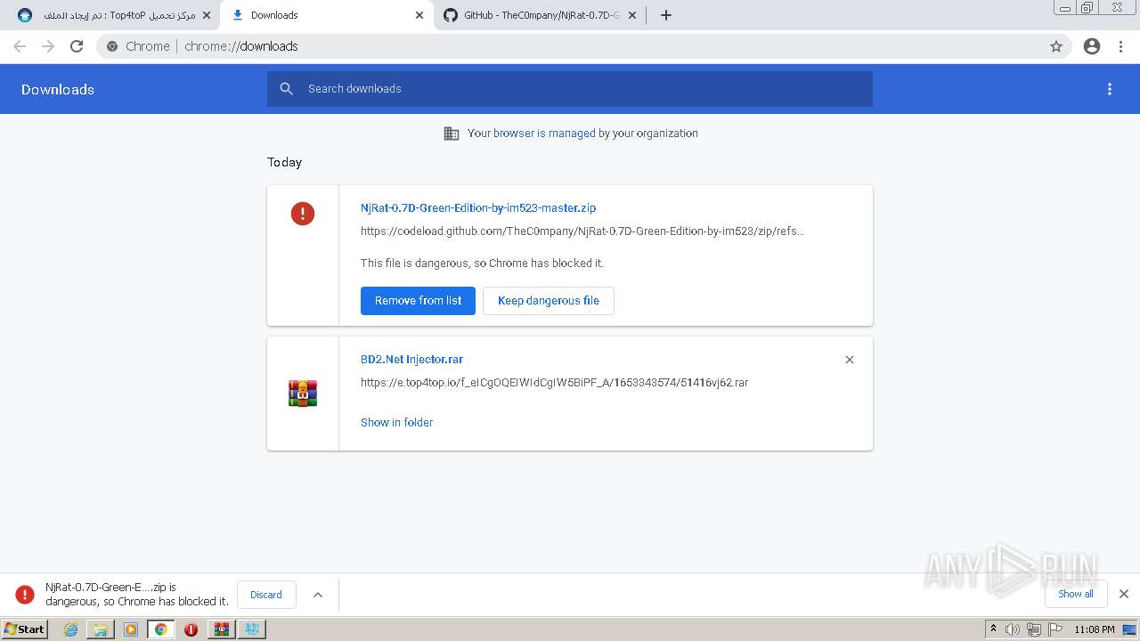Close the Top4toP tab
1140x641 pixels.
click(x=207, y=15)
